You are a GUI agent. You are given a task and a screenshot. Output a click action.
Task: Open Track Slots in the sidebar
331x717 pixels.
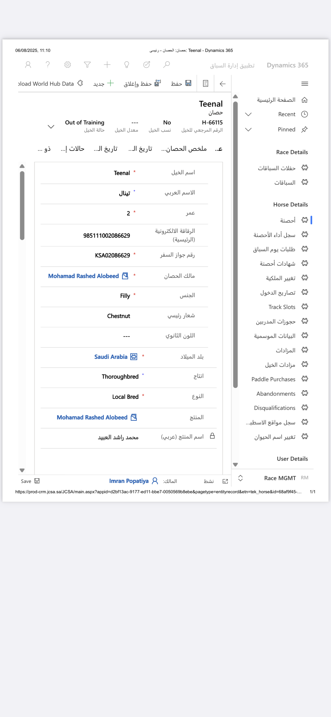[x=282, y=307]
